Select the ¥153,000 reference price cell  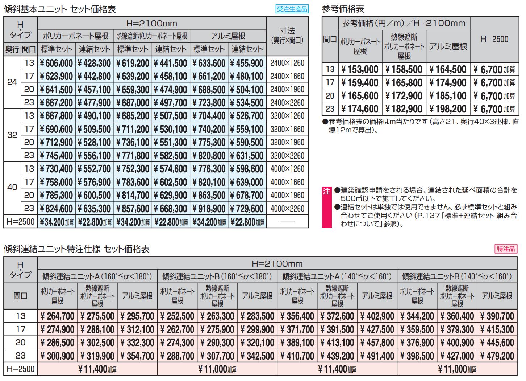[360, 69]
